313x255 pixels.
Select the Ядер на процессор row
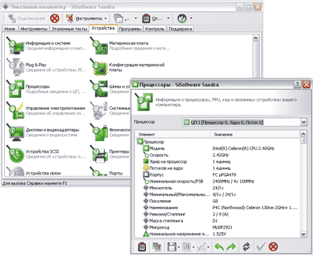click(218, 161)
